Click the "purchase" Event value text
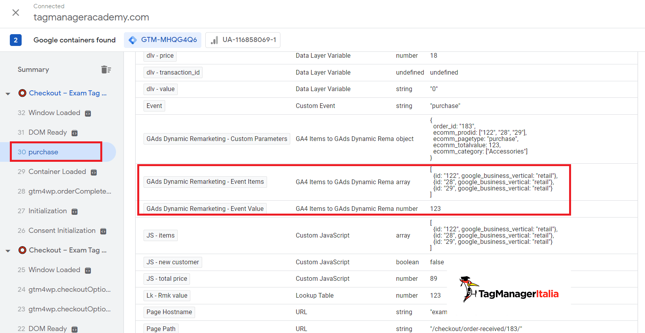The width and height of the screenshot is (645, 333). 445,106
